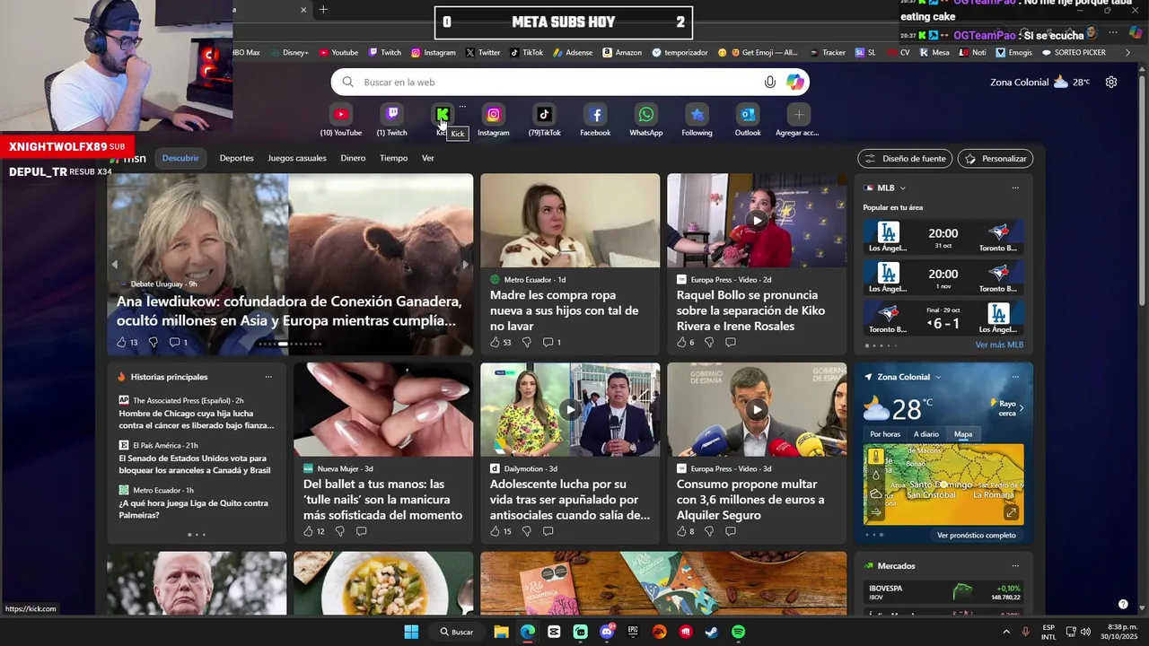Like the tulle nails article
Viewport: 1149px width, 646px height.
tap(308, 531)
